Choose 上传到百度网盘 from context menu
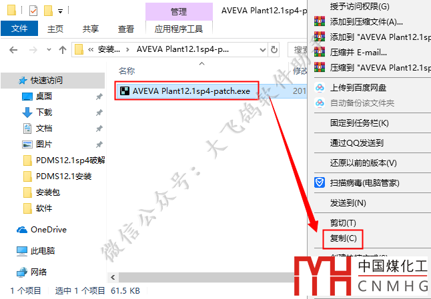 click(358, 88)
